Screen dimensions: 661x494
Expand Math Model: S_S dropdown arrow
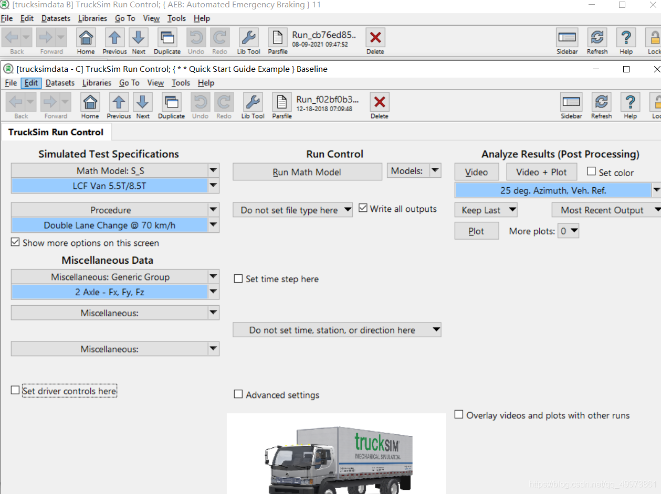click(213, 170)
